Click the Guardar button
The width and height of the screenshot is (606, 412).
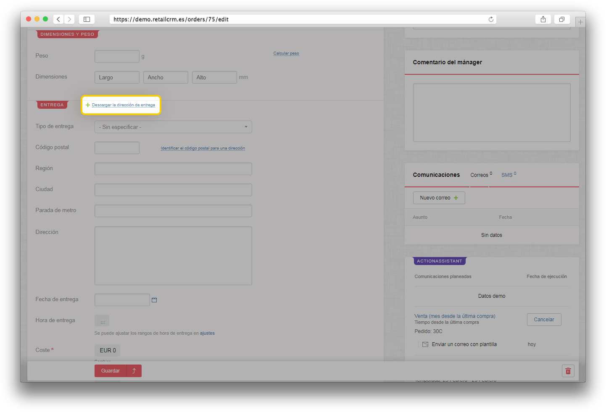point(111,371)
